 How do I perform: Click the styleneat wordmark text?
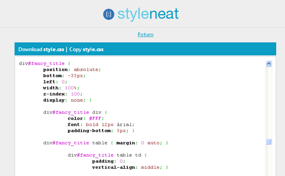pyautogui.click(x=148, y=14)
